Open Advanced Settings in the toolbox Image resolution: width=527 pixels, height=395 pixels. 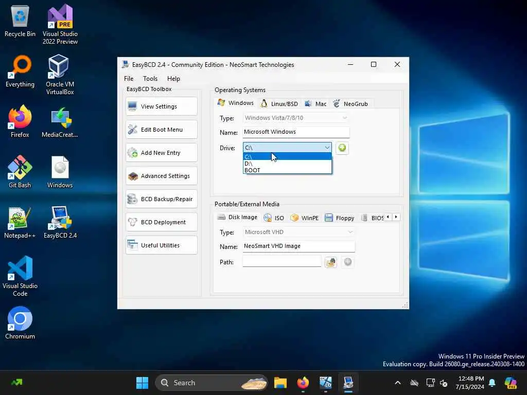[x=161, y=176]
